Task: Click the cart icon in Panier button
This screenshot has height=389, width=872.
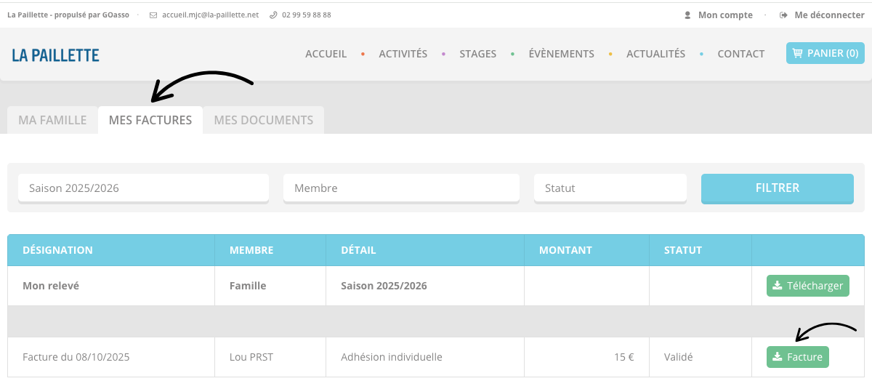Action: coord(798,53)
